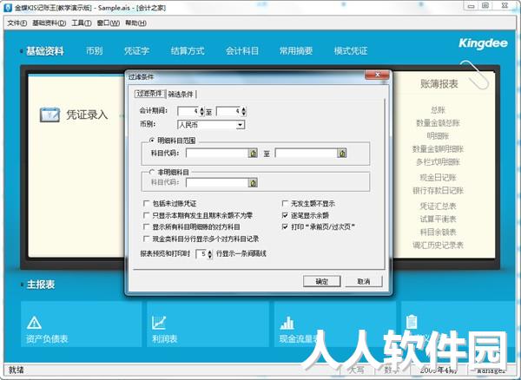Enable 无发生额不显示 checkbox
Screen dimensions: 521x380
(x=285, y=203)
